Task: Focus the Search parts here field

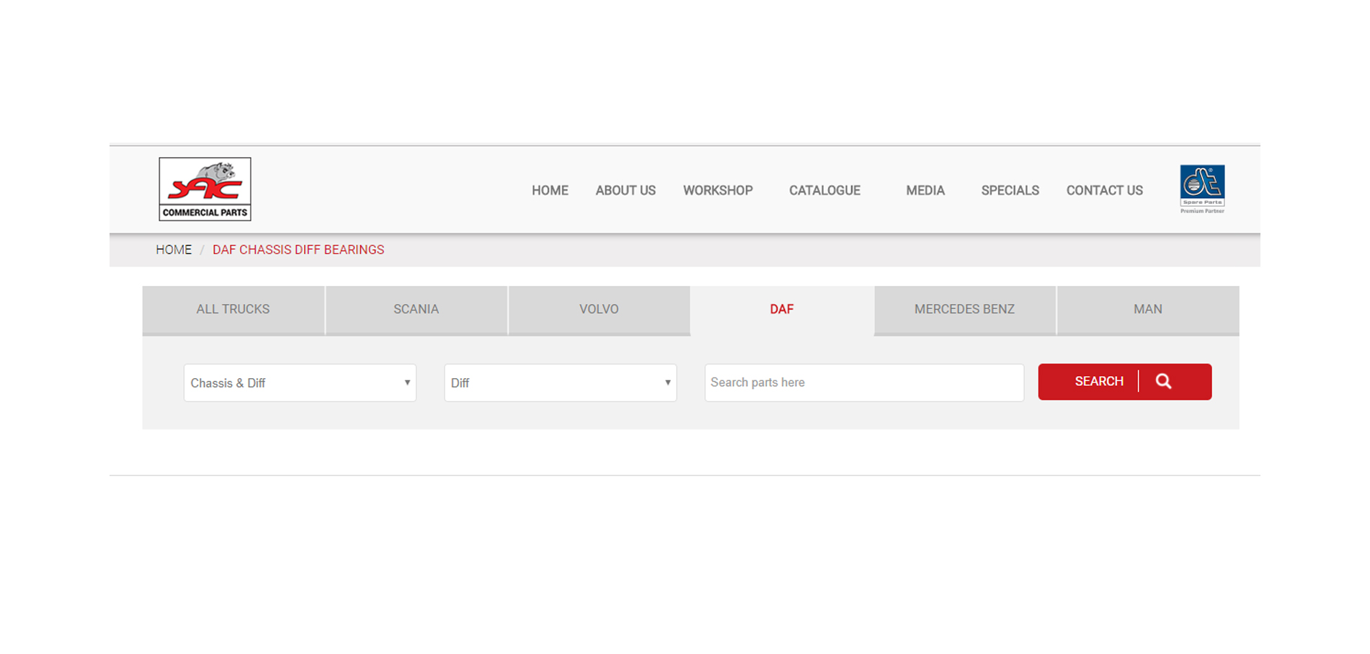Action: click(864, 382)
